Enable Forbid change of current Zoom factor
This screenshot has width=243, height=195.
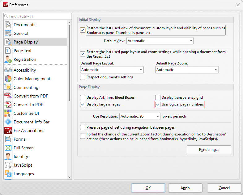[x=83, y=136]
